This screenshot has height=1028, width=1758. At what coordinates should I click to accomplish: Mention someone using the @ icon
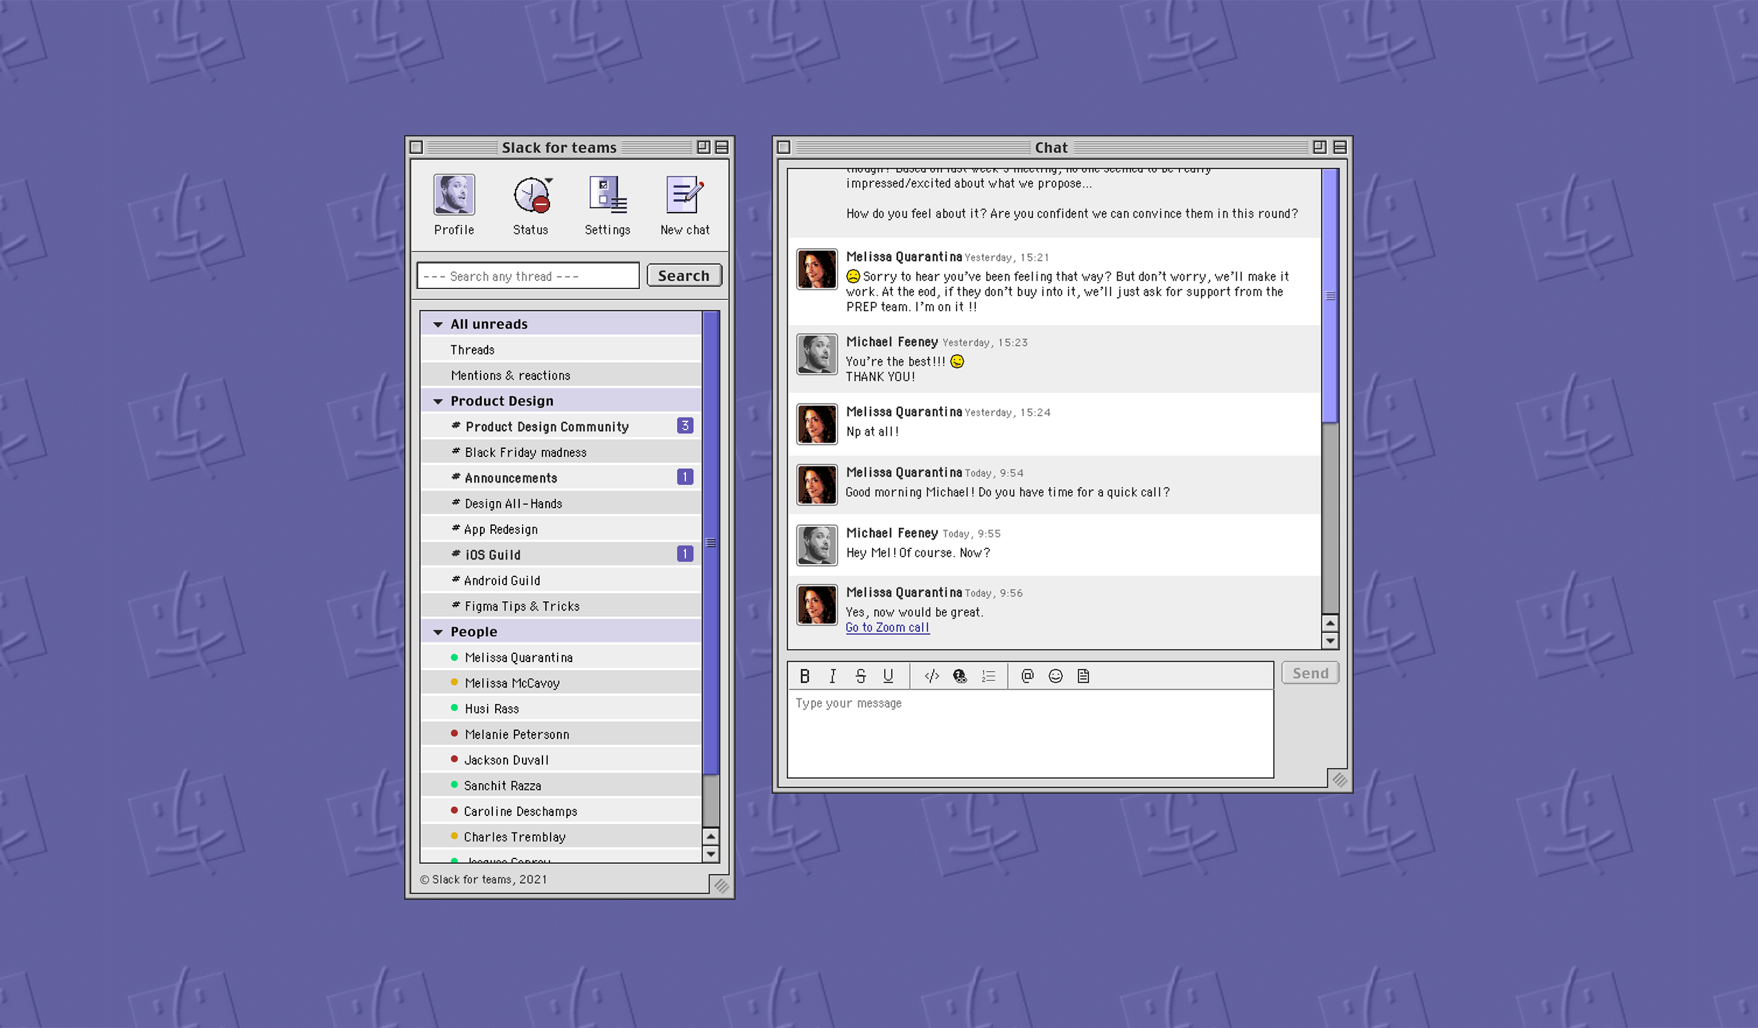tap(1026, 675)
